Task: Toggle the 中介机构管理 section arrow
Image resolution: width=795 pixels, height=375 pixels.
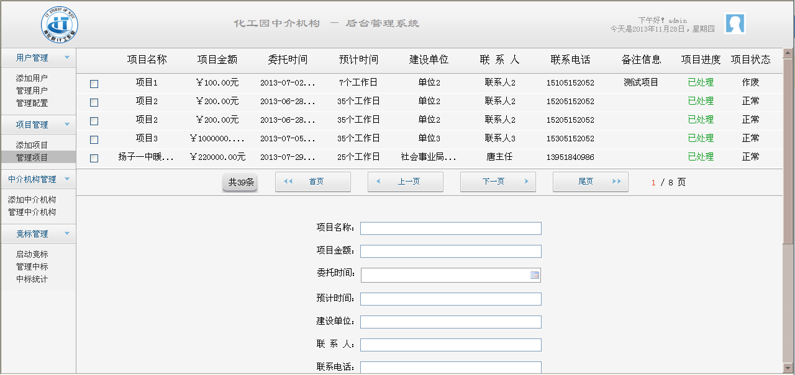Action: tap(67, 179)
